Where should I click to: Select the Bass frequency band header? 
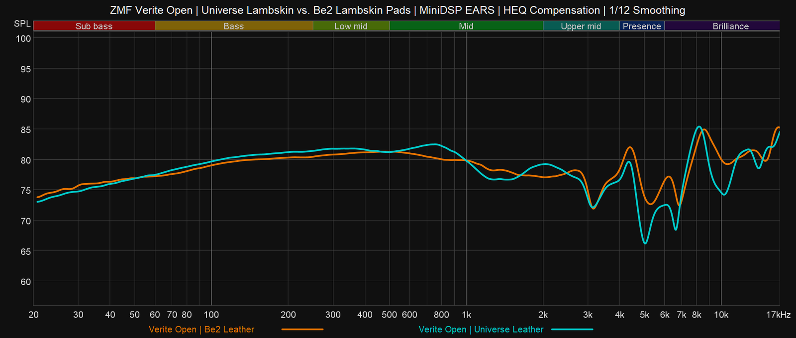[233, 26]
